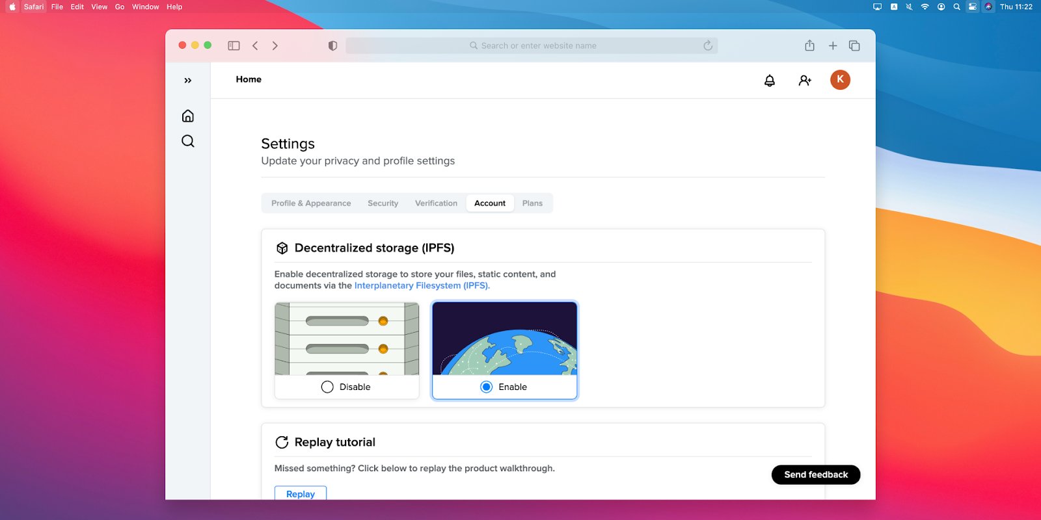The image size is (1041, 520).
Task: Open the Interplanetary Filesystem (IPFS) link
Action: [x=422, y=285]
